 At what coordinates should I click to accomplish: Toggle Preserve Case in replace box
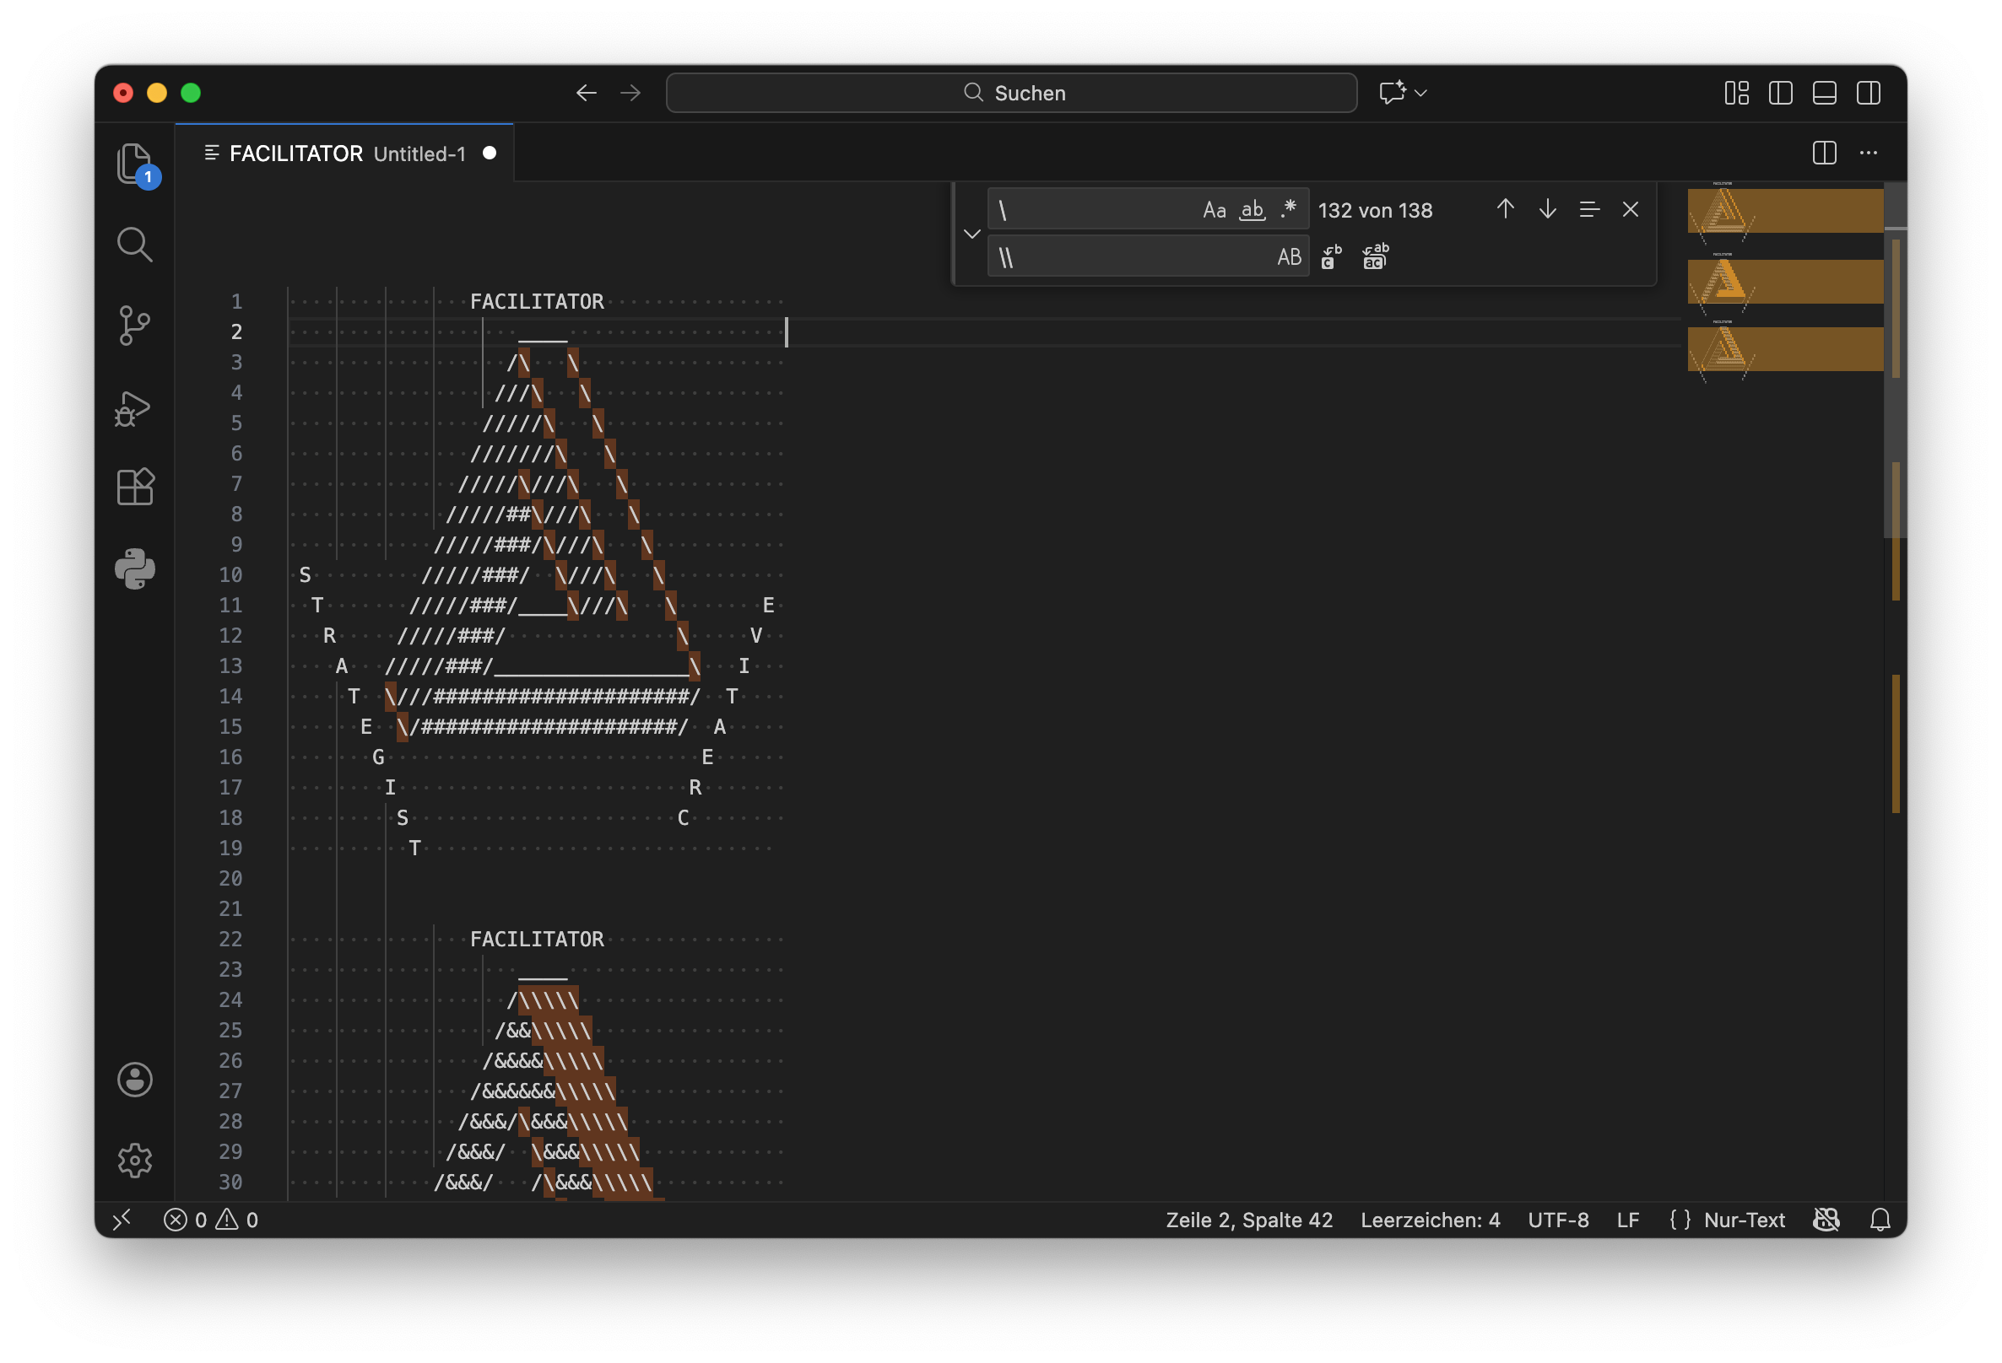click(x=1289, y=256)
